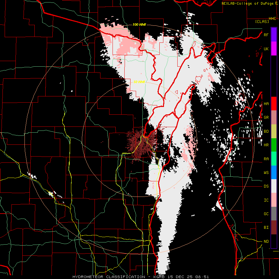Click the HA legend label
This screenshot has height=279, width=279.
pyautogui.click(x=266, y=104)
